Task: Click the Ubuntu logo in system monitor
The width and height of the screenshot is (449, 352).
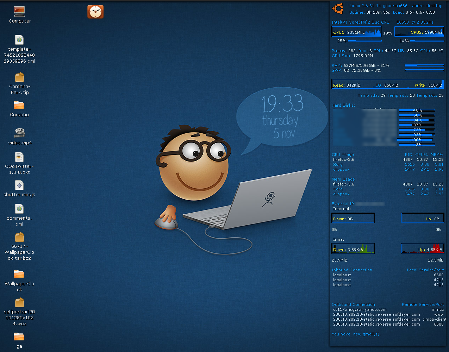Action: (x=338, y=9)
